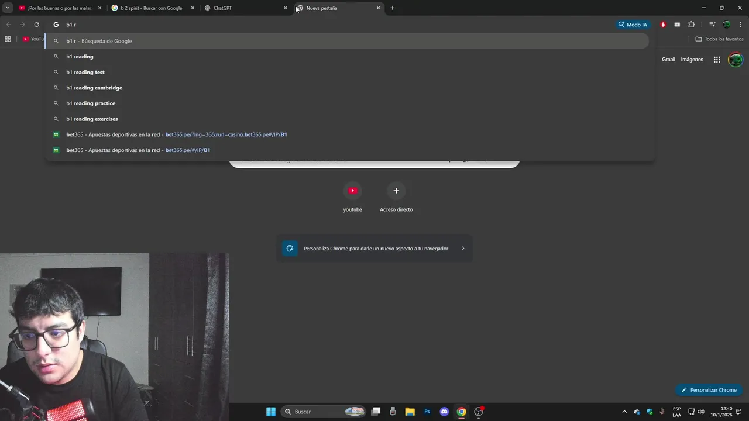Switch the ESP LAA input language

(676, 412)
